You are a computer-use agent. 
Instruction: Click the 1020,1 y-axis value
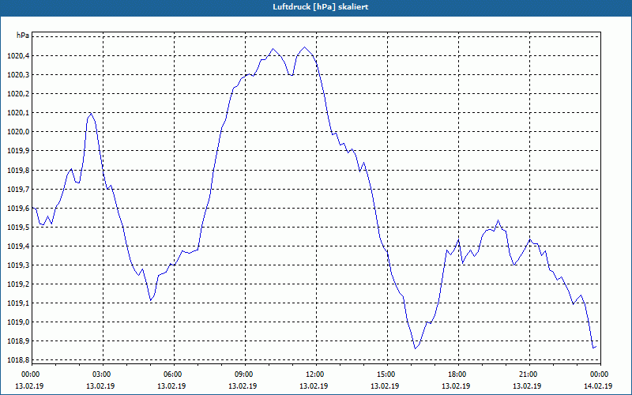pyautogui.click(x=18, y=112)
